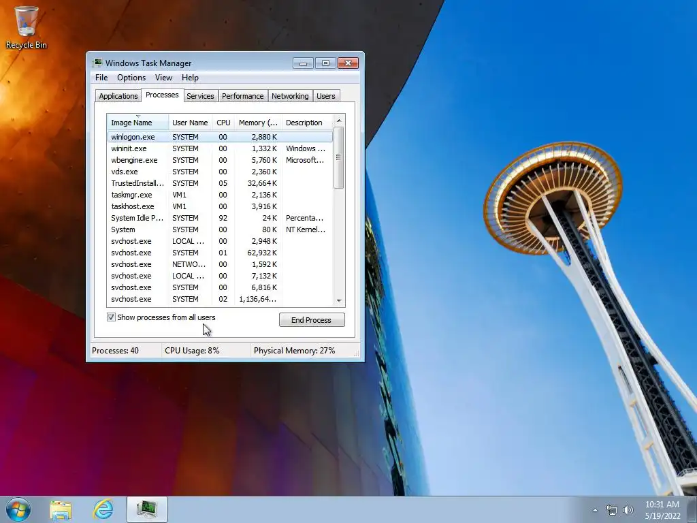Select the System Idle P... process

(220, 218)
